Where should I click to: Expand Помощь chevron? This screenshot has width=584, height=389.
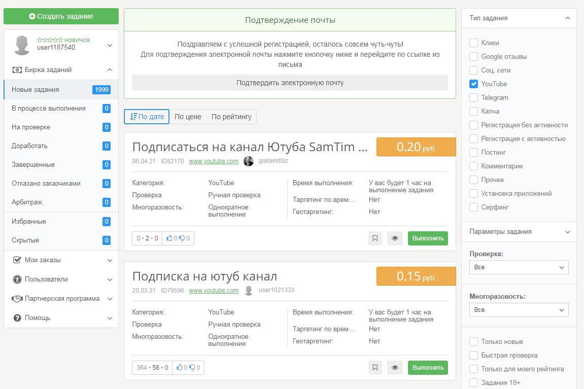(110, 319)
